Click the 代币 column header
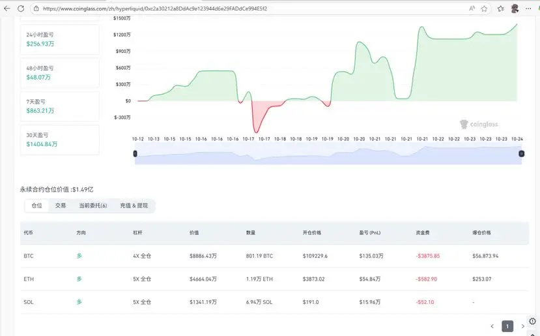 [x=28, y=233]
